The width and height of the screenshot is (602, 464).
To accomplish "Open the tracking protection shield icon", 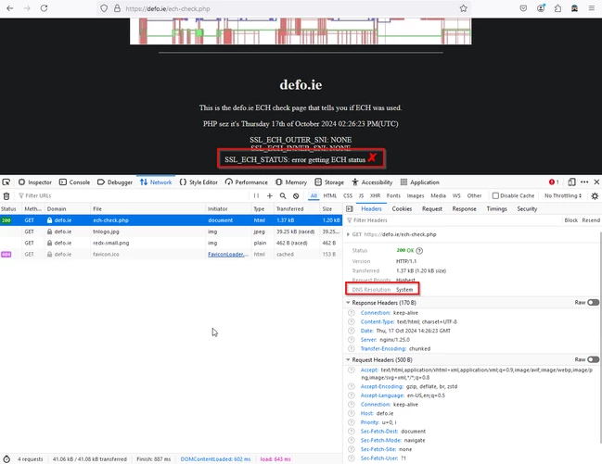I will pyautogui.click(x=104, y=8).
